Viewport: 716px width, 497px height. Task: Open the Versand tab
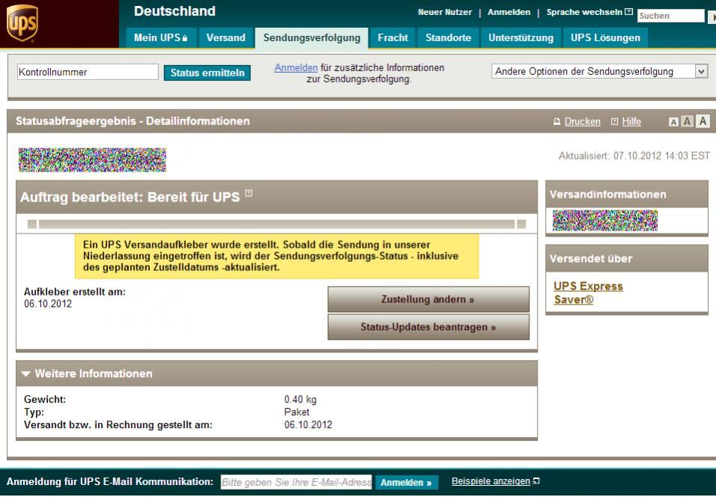point(225,38)
